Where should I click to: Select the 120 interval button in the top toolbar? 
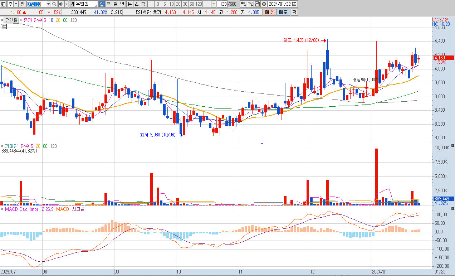point(199,4)
